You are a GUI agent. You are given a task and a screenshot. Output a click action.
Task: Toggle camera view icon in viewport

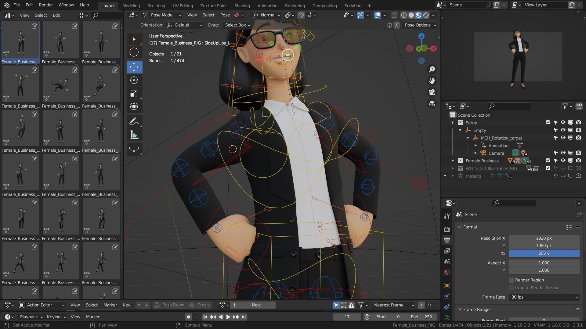pyautogui.click(x=432, y=92)
